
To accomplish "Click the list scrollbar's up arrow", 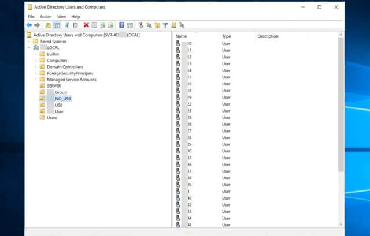I will pos(341,35).
